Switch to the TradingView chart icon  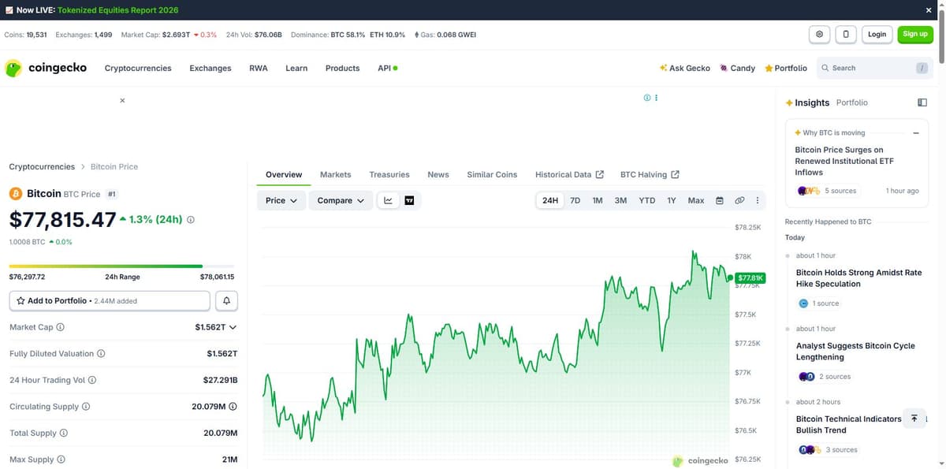pyautogui.click(x=409, y=200)
